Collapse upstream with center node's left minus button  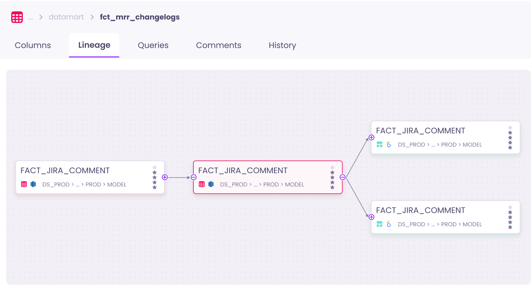click(x=193, y=177)
